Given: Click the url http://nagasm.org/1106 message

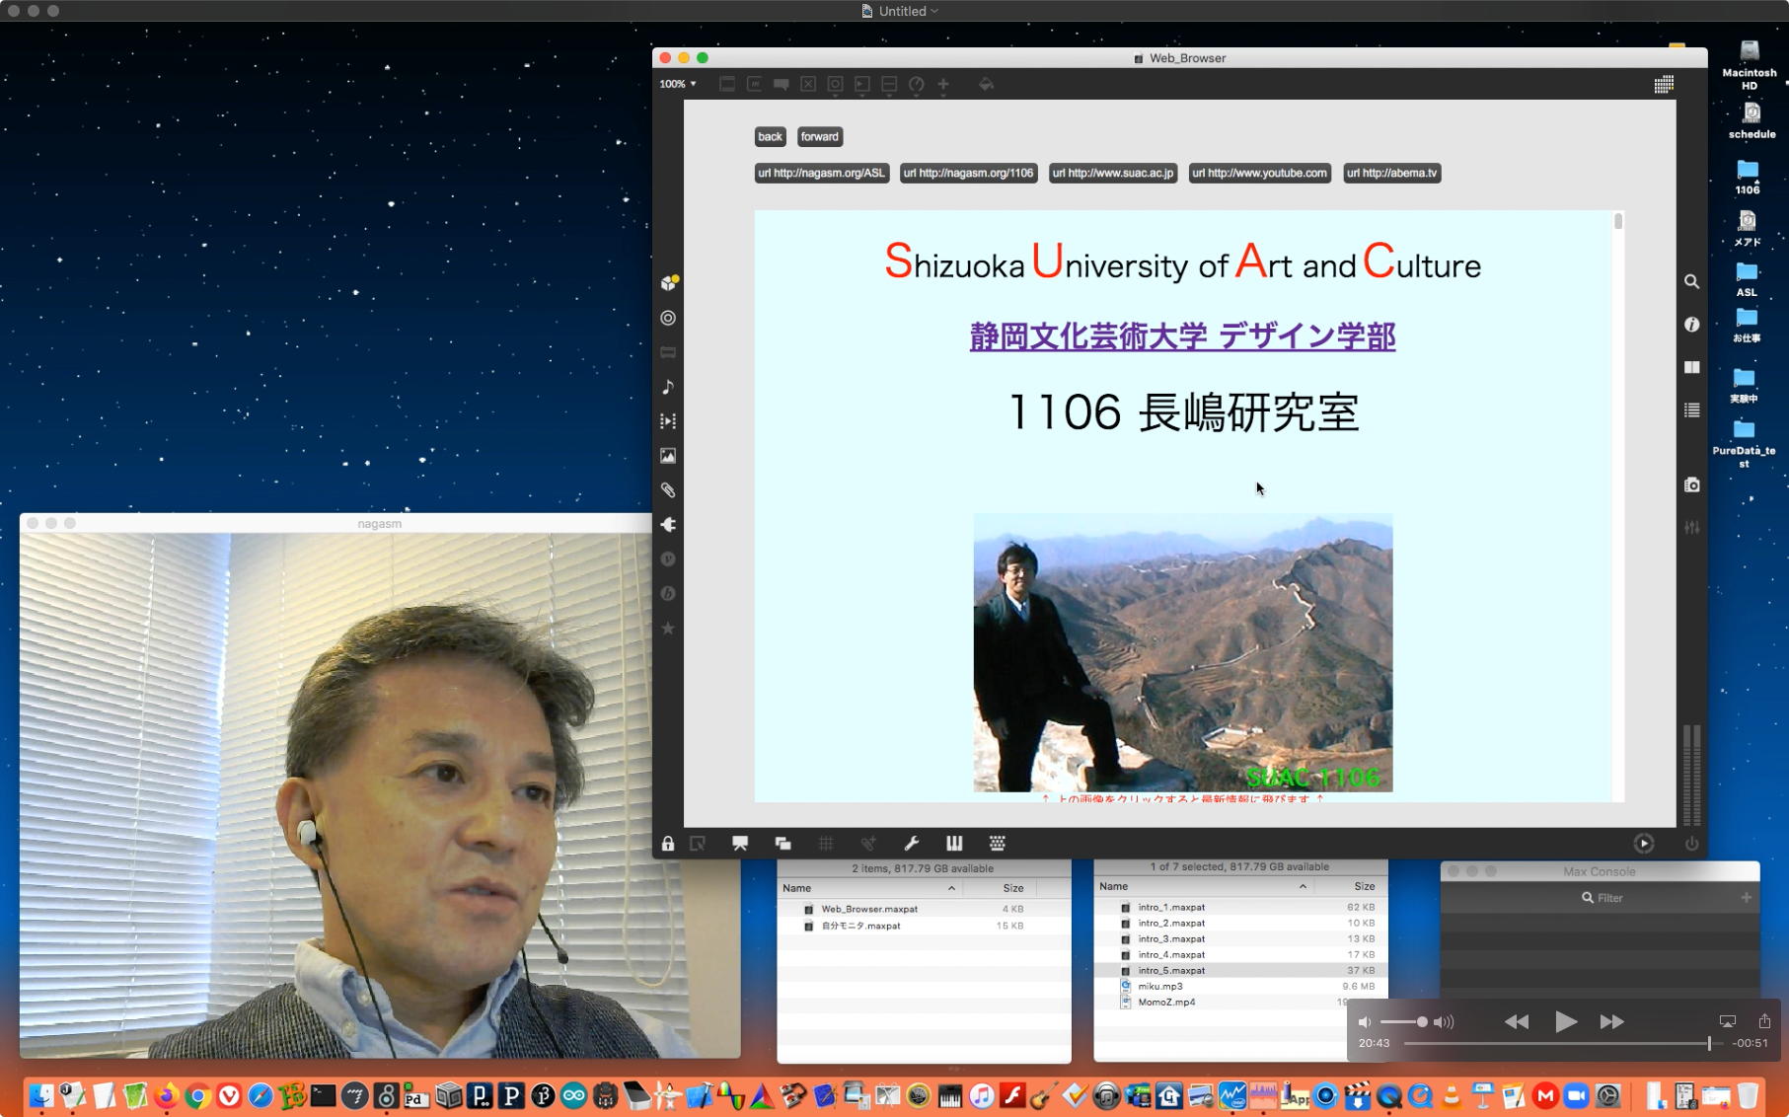Looking at the screenshot, I should tap(969, 174).
